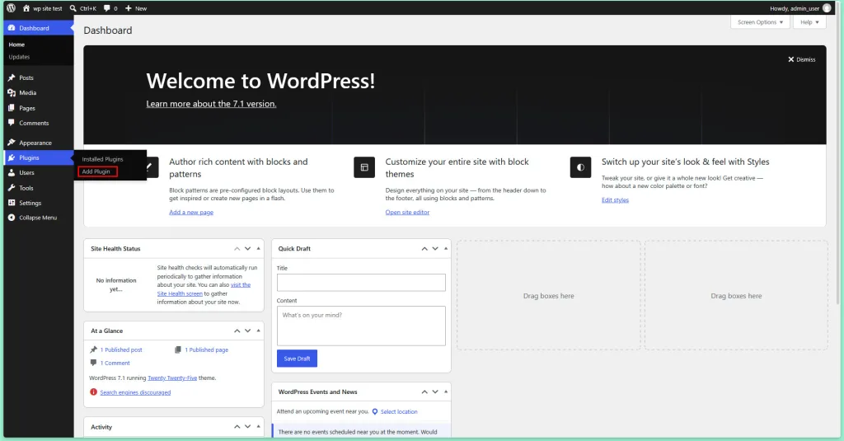Move Activity box down

pos(247,426)
